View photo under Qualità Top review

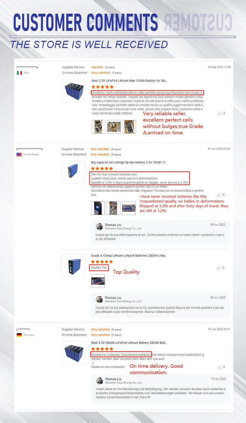[x=98, y=281]
